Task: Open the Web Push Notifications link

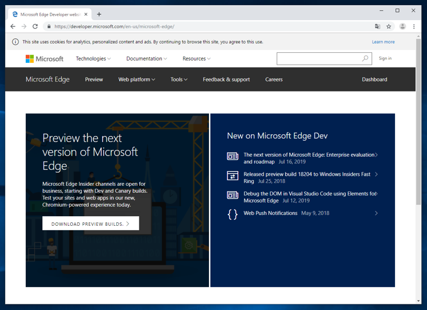Action: tap(270, 213)
